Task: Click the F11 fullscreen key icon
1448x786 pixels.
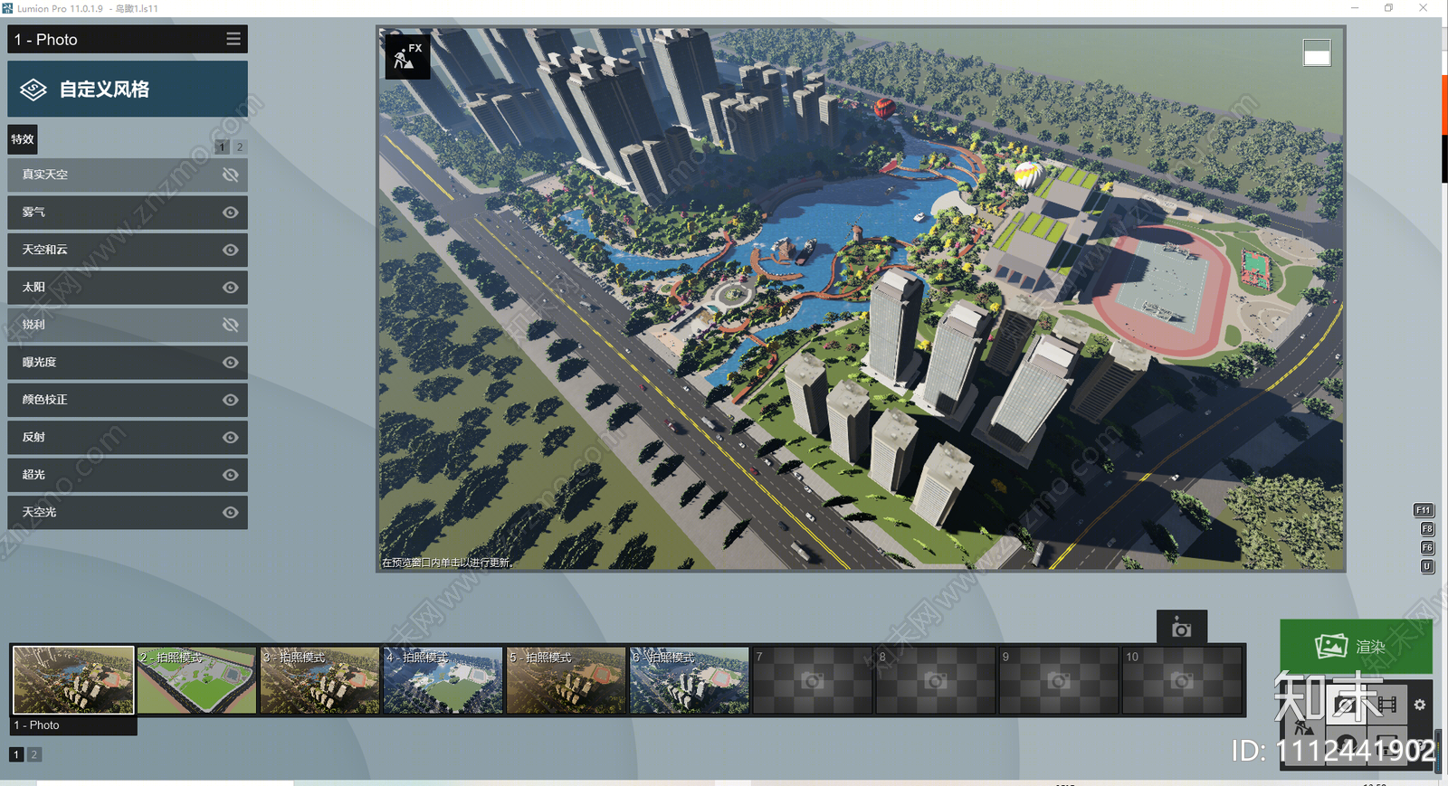Action: pyautogui.click(x=1424, y=510)
